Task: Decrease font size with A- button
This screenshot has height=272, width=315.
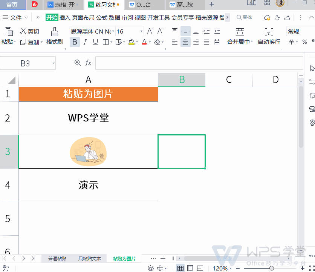Action: click(160, 31)
